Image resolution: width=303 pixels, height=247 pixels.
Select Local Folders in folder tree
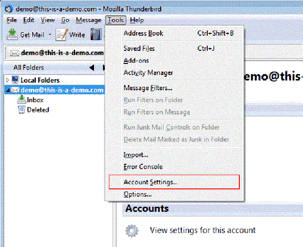pos(40,80)
